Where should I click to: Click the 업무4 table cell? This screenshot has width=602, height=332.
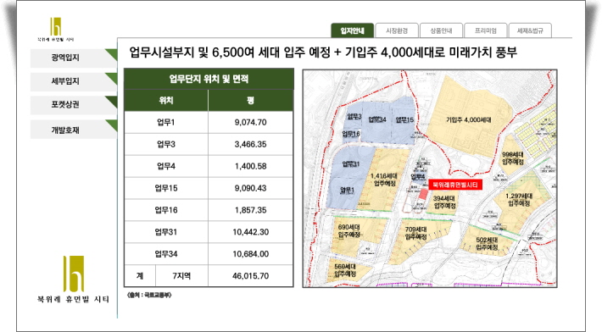(166, 166)
